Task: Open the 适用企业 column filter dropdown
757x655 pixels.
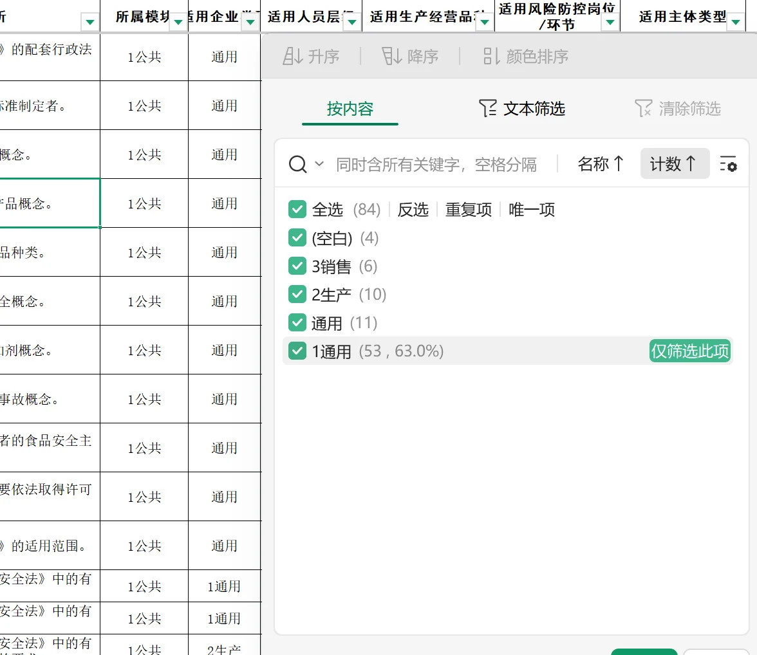Action: pyautogui.click(x=250, y=22)
